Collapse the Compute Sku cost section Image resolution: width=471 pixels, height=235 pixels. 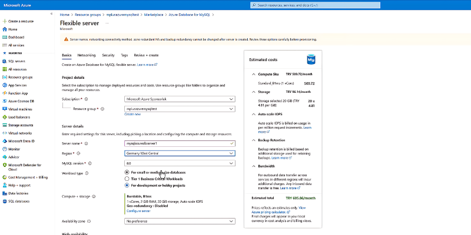point(254,74)
